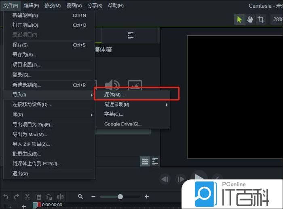Open the 文件(F) menu
Screen dimensions: 283x209
click(x=11, y=6)
